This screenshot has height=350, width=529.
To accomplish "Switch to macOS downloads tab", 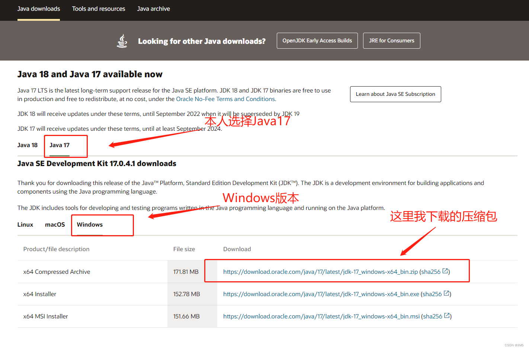I will (x=55, y=225).
